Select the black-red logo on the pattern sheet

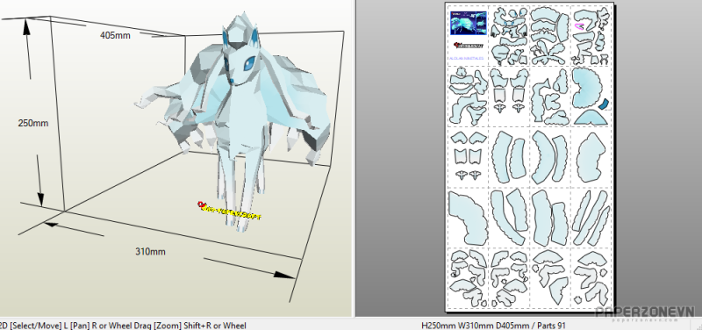click(469, 46)
